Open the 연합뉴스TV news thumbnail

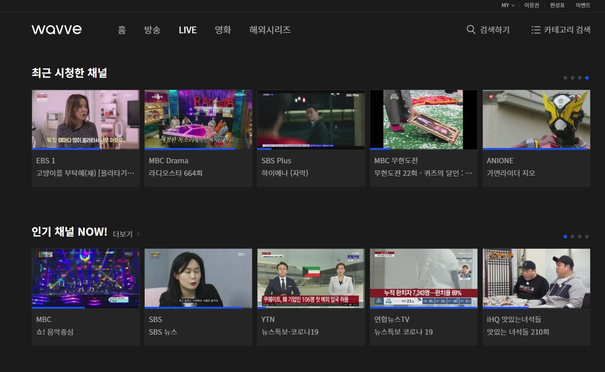[x=424, y=278]
